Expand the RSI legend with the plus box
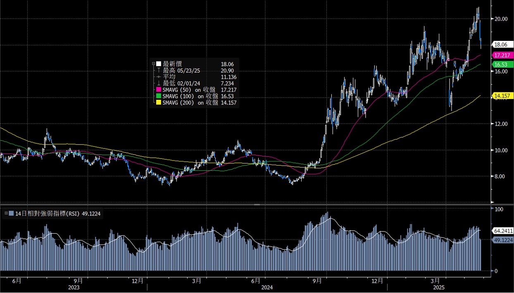 pyautogui.click(x=6, y=214)
